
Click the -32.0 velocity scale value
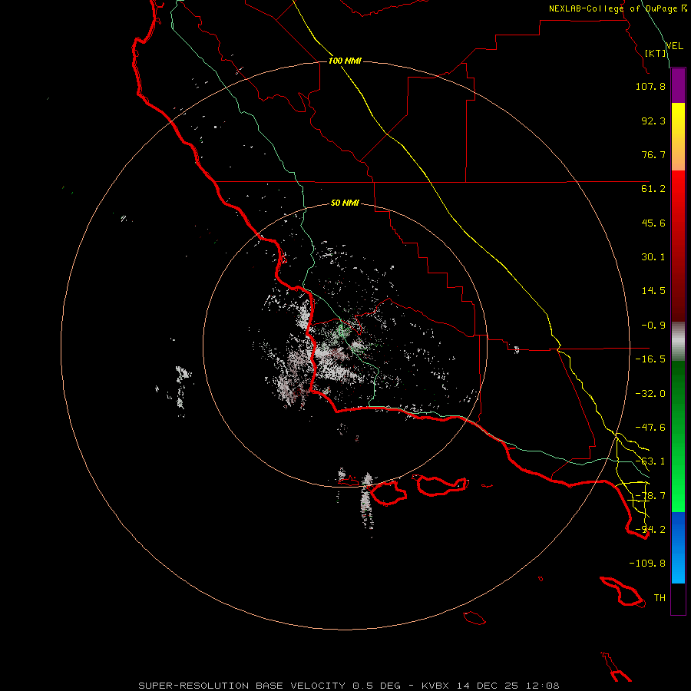(650, 394)
